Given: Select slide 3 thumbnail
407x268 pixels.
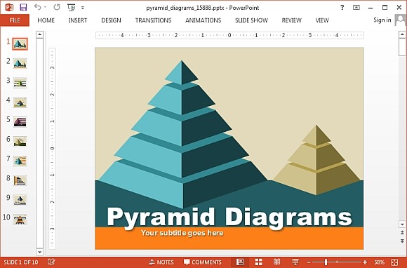Looking at the screenshot, I should (x=20, y=83).
